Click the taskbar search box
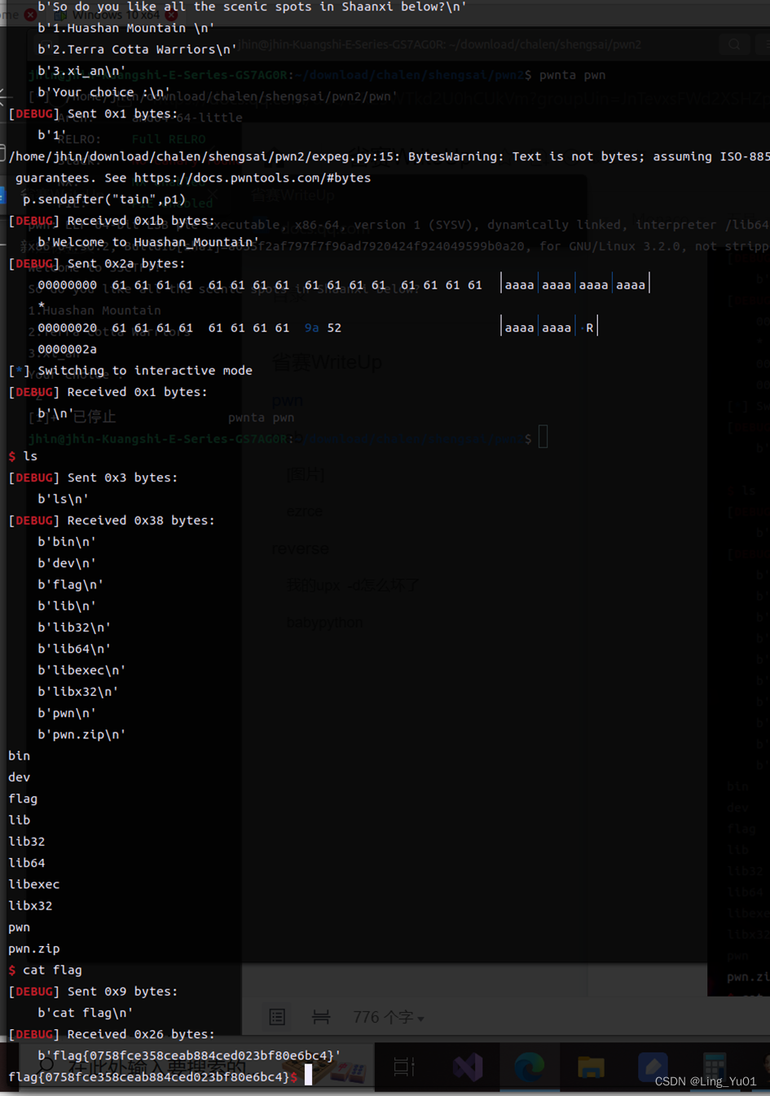 click(196, 1067)
